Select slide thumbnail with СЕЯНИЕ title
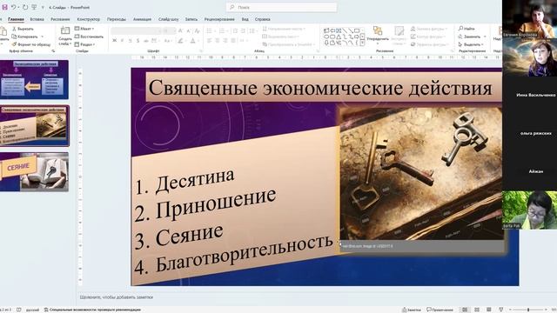 (34, 172)
